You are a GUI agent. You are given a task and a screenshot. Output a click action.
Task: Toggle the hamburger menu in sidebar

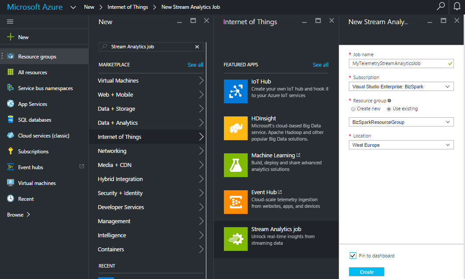coord(10,22)
